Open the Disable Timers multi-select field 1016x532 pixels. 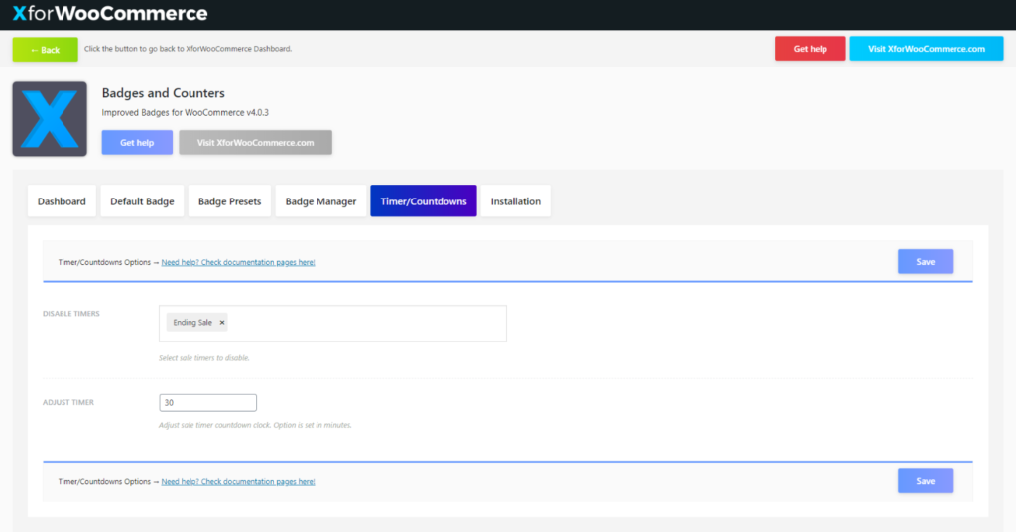[332, 324]
